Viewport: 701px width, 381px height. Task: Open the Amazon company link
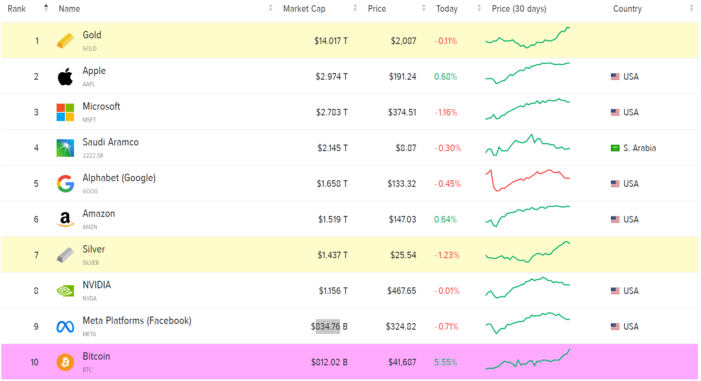pos(99,213)
